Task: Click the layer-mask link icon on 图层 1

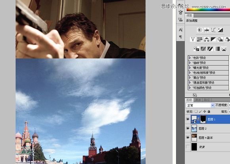Action: (x=199, y=120)
